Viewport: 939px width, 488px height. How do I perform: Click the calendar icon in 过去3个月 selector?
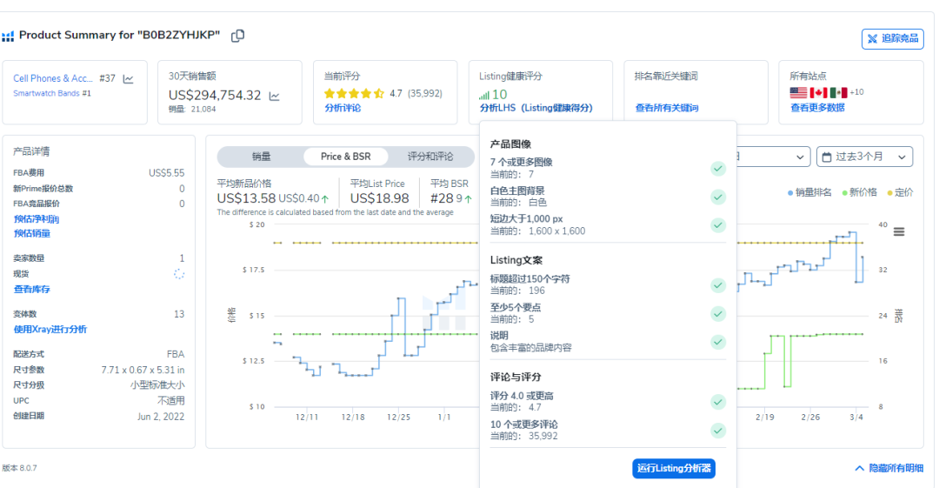827,157
